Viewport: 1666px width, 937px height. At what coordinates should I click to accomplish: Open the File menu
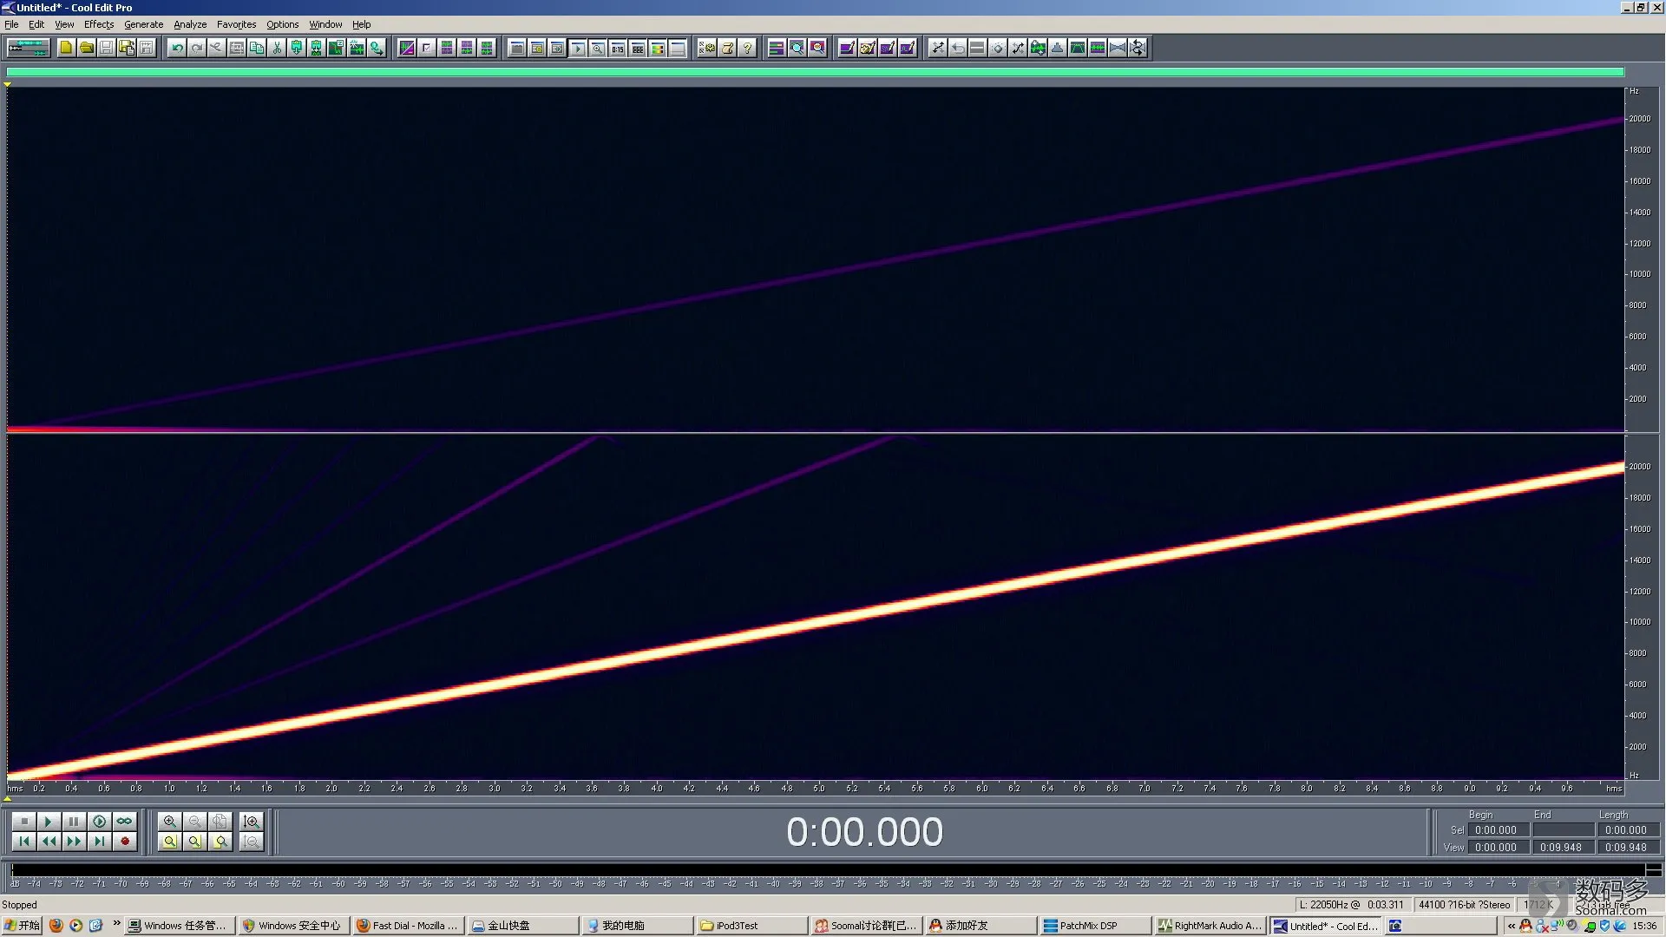click(11, 24)
